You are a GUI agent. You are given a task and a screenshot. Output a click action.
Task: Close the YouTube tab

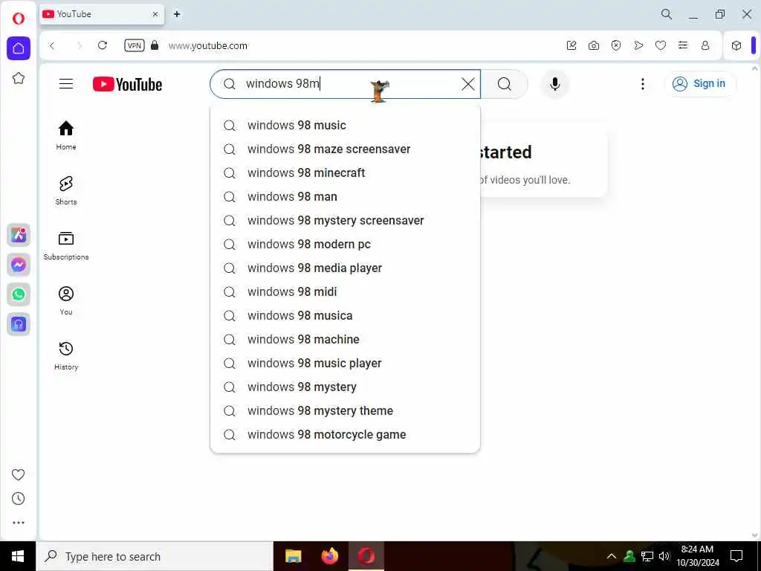155,14
